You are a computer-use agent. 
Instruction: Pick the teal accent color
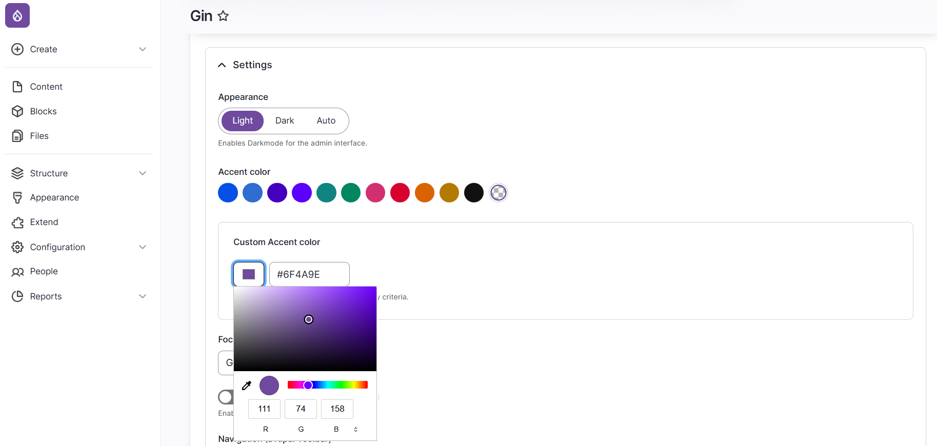[x=327, y=193]
